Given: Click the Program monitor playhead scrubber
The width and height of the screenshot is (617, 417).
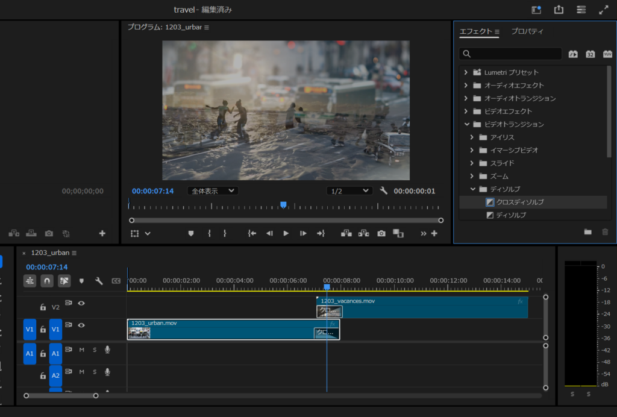Looking at the screenshot, I should click(x=283, y=205).
